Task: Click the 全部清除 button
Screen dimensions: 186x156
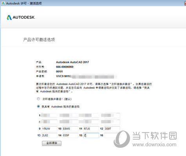Action: coord(52,143)
